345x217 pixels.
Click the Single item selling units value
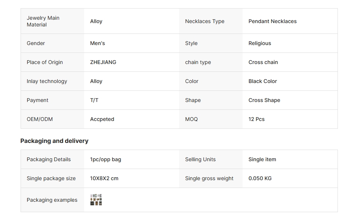[x=262, y=159]
